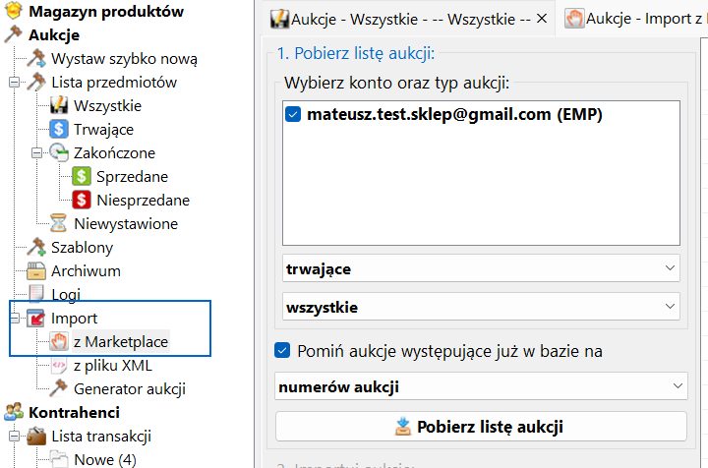Close the Aukcje - Wszystkie tab

pos(541,19)
